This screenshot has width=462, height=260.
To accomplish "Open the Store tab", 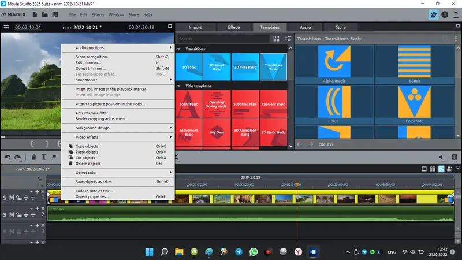I will [x=340, y=27].
